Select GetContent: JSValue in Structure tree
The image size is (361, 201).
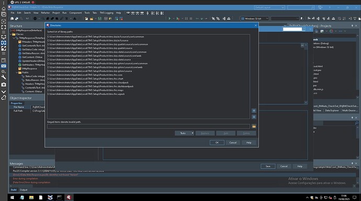31,57
